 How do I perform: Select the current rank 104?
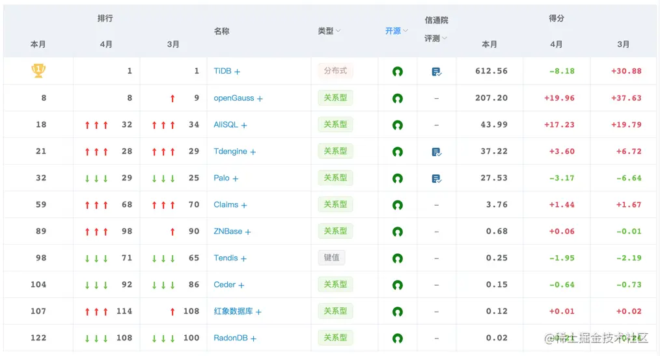[x=38, y=284]
